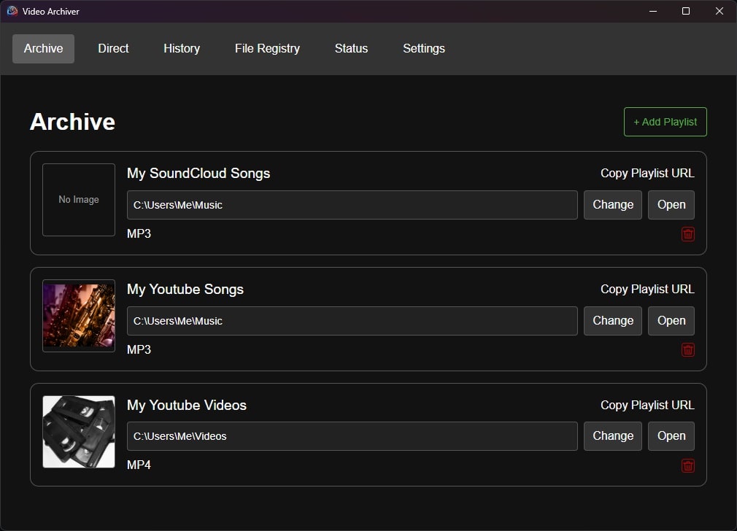Click the No Image placeholder thumbnail

click(79, 200)
